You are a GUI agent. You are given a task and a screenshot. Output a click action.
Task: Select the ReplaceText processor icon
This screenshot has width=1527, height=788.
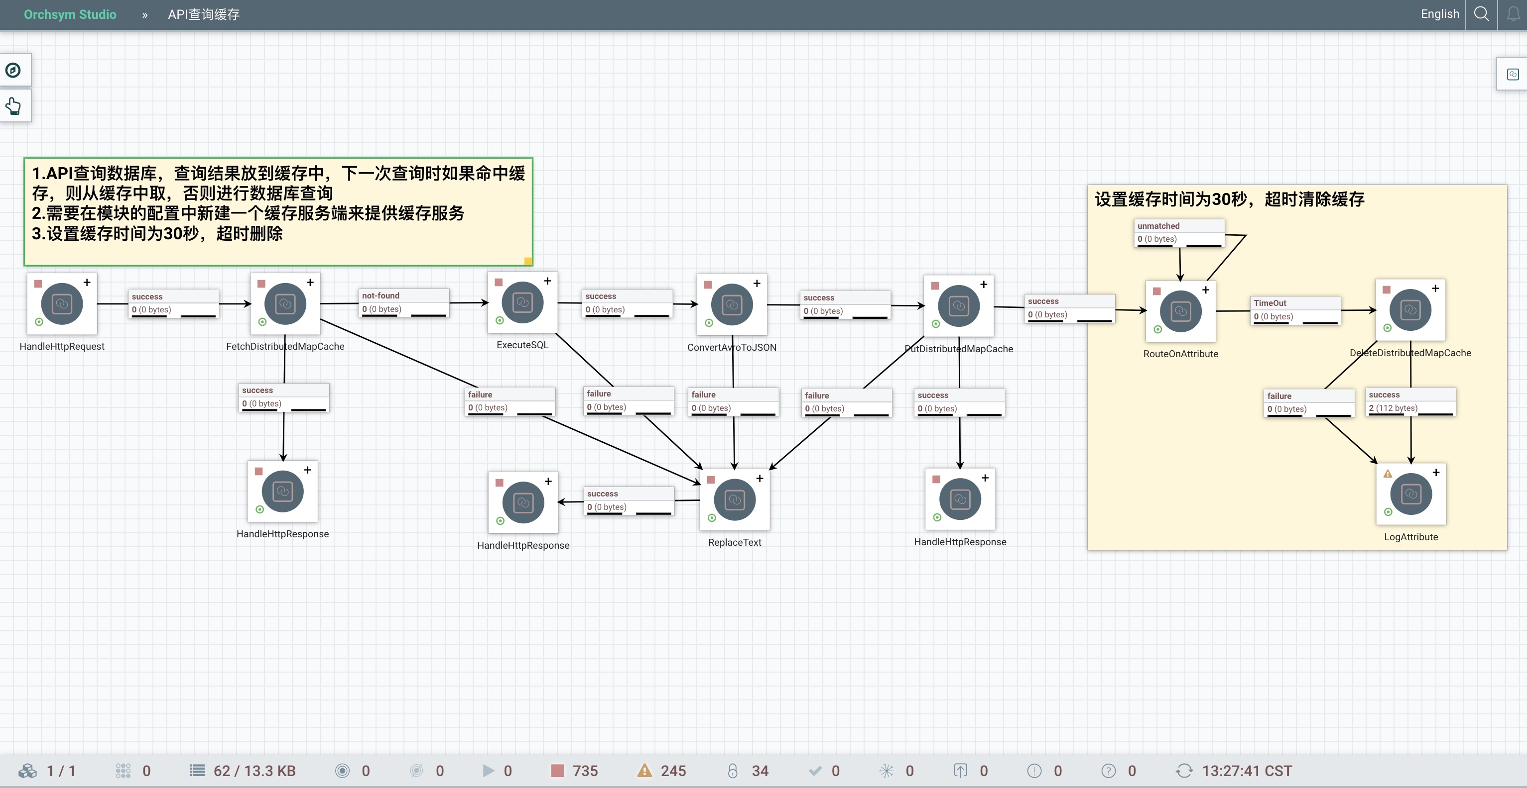[x=735, y=499]
